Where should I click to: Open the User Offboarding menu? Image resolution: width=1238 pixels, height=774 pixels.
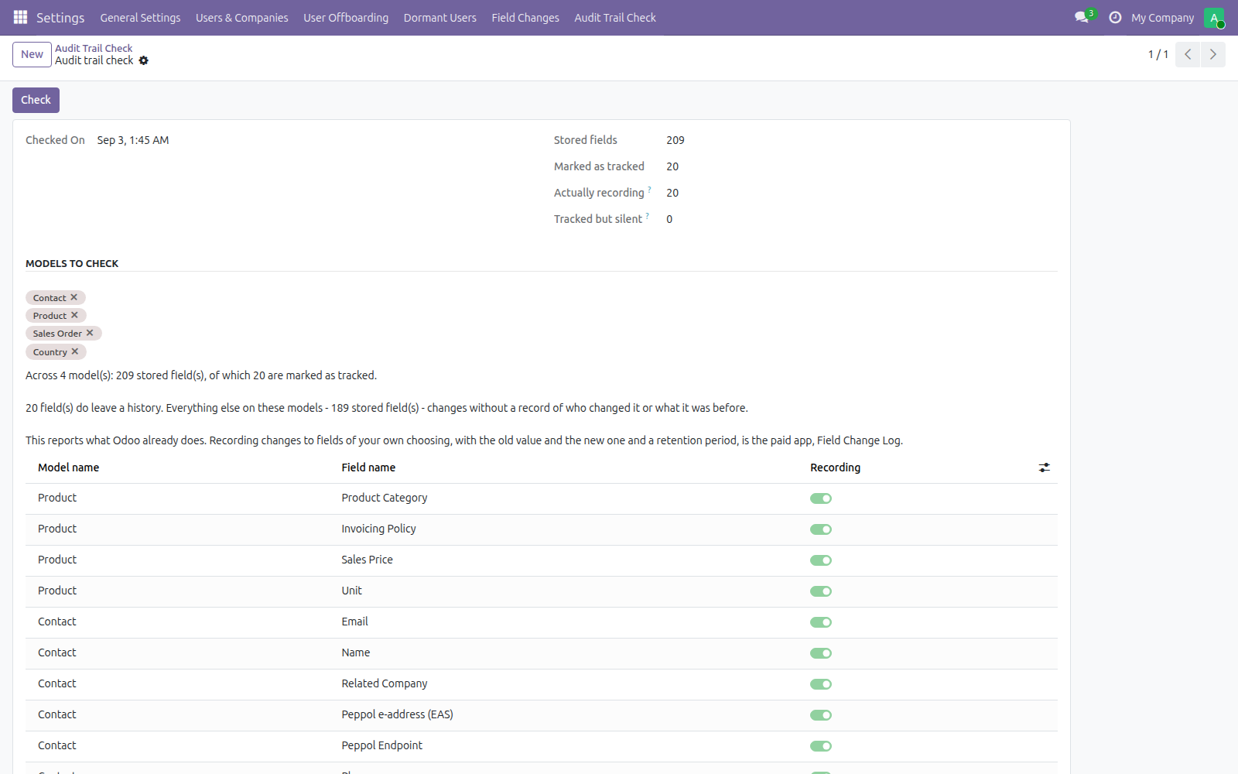coord(346,18)
